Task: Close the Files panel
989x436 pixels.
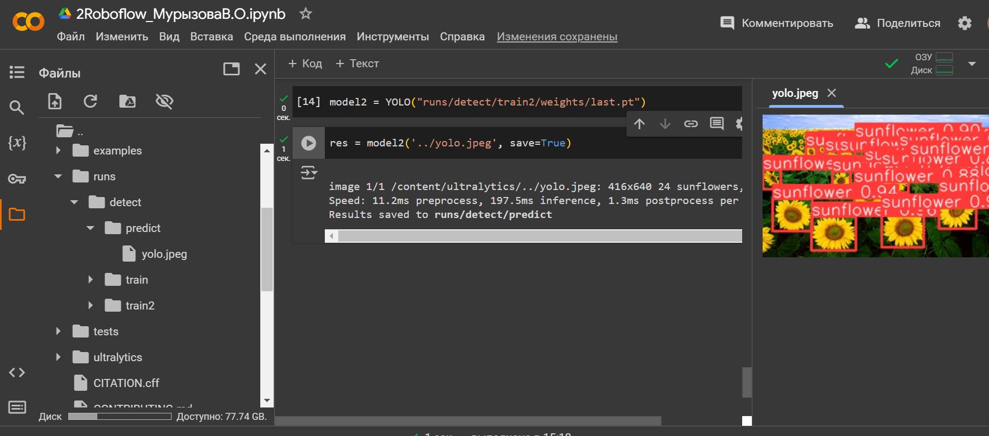Action: (260, 69)
